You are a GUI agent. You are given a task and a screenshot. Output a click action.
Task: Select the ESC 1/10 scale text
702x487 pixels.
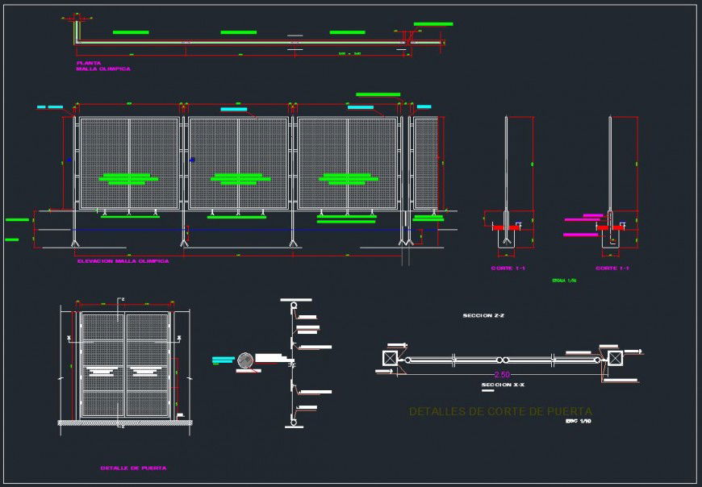click(x=578, y=421)
